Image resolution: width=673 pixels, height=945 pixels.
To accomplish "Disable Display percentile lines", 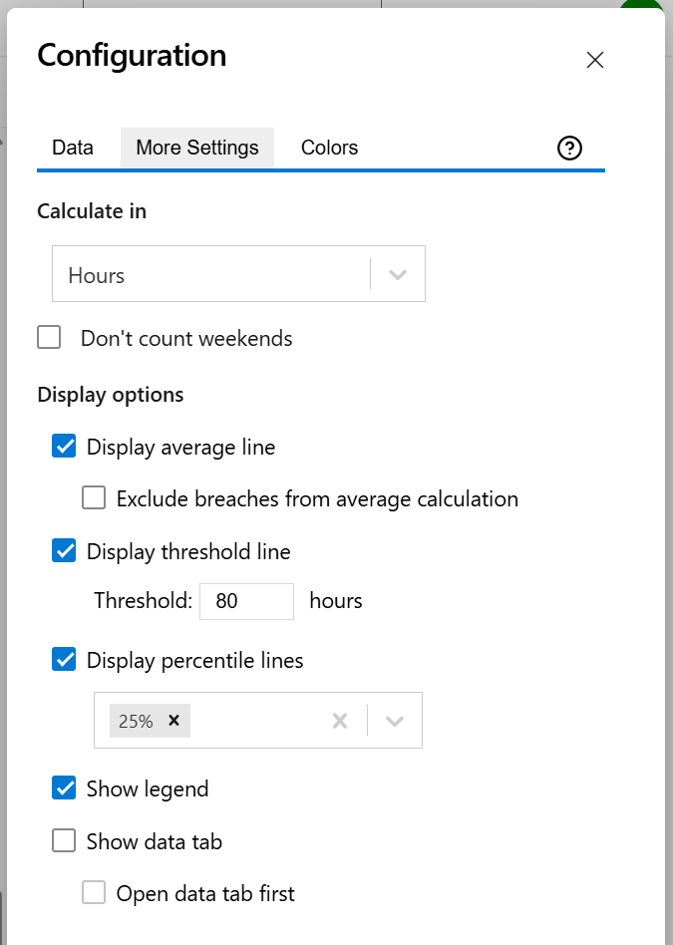I will 64,660.
